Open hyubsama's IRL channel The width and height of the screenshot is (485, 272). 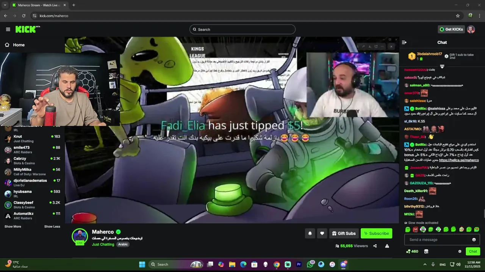(x=32, y=194)
